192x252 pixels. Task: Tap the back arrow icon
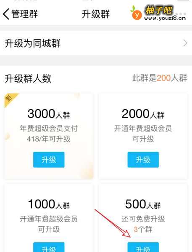[6, 14]
